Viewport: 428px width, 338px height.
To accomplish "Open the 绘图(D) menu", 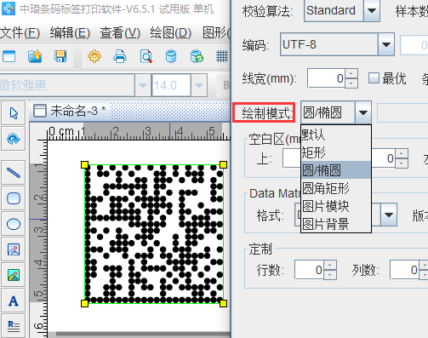I will (x=171, y=33).
